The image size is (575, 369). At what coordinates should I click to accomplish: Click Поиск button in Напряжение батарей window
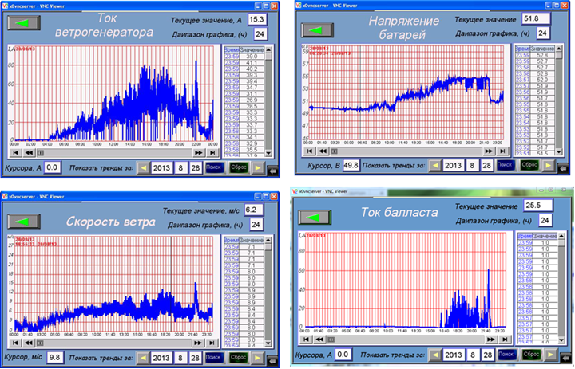(x=506, y=165)
